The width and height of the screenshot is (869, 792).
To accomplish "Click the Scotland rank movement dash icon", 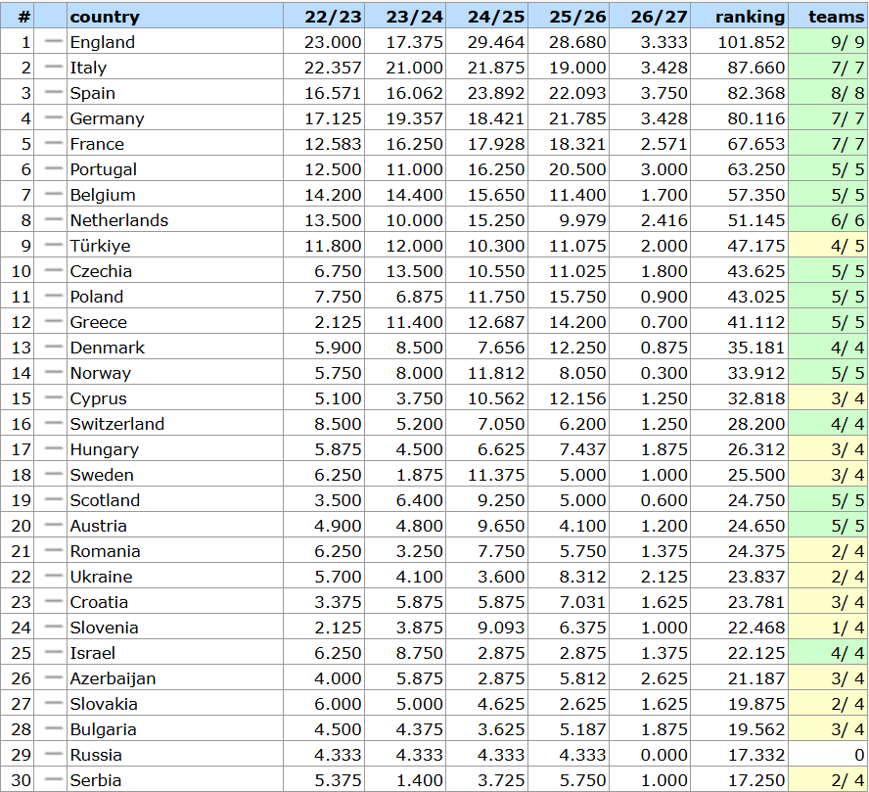I will pos(53,499).
